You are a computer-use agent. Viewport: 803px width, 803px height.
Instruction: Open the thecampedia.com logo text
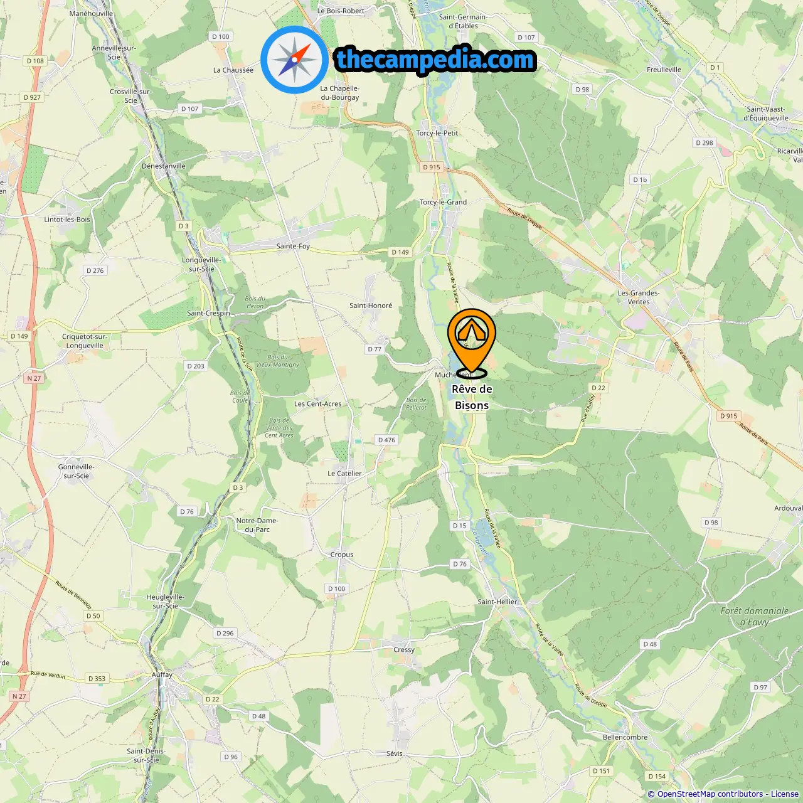click(x=436, y=60)
